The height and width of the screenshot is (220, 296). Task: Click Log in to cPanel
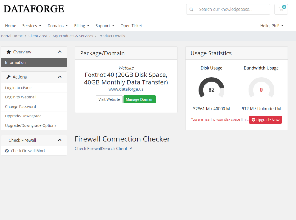coord(34,88)
